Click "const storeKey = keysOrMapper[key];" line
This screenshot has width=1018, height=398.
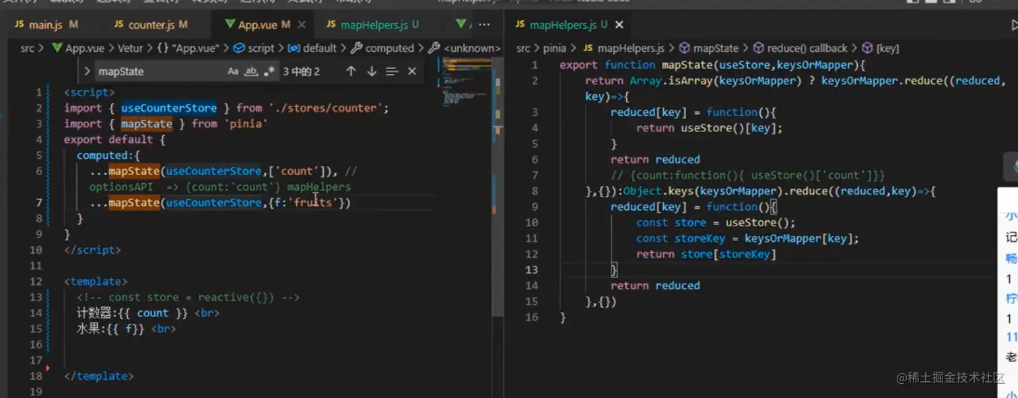[748, 238]
